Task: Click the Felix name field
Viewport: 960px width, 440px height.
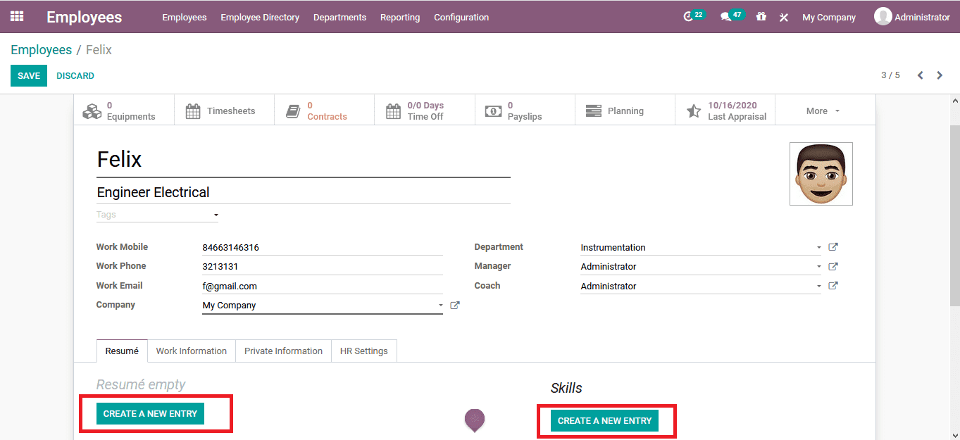Action: click(x=304, y=160)
